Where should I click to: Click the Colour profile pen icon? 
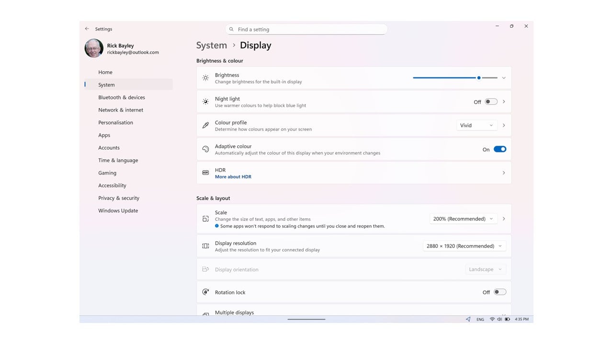pos(205,125)
